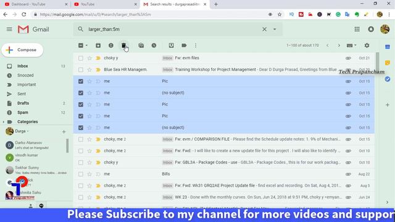Viewport: 395px width, 222px height.
Task: Open the Sent folder
Action: 22,94
